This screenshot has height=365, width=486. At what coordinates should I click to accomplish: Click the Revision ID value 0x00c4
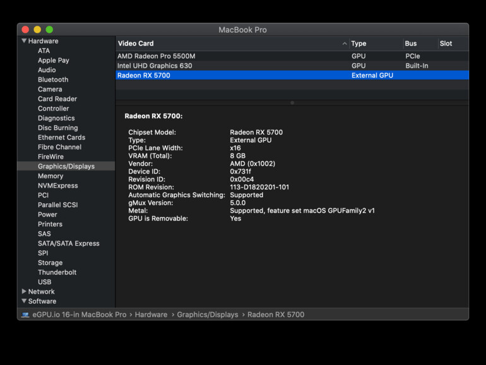pyautogui.click(x=242, y=179)
